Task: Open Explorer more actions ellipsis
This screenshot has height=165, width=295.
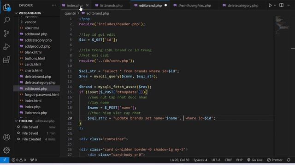Action: click(54, 5)
